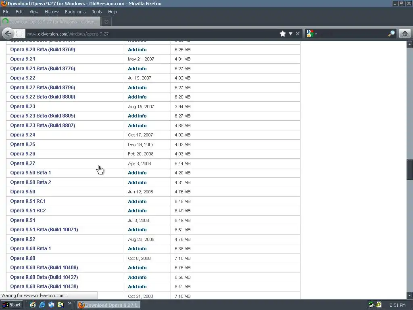Screen dimensions: 413x310
Task: Click Add info for Opera 9.51 RC1
Action: coord(137,201)
